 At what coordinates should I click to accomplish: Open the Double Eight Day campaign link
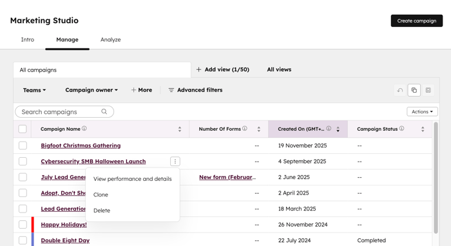point(65,240)
